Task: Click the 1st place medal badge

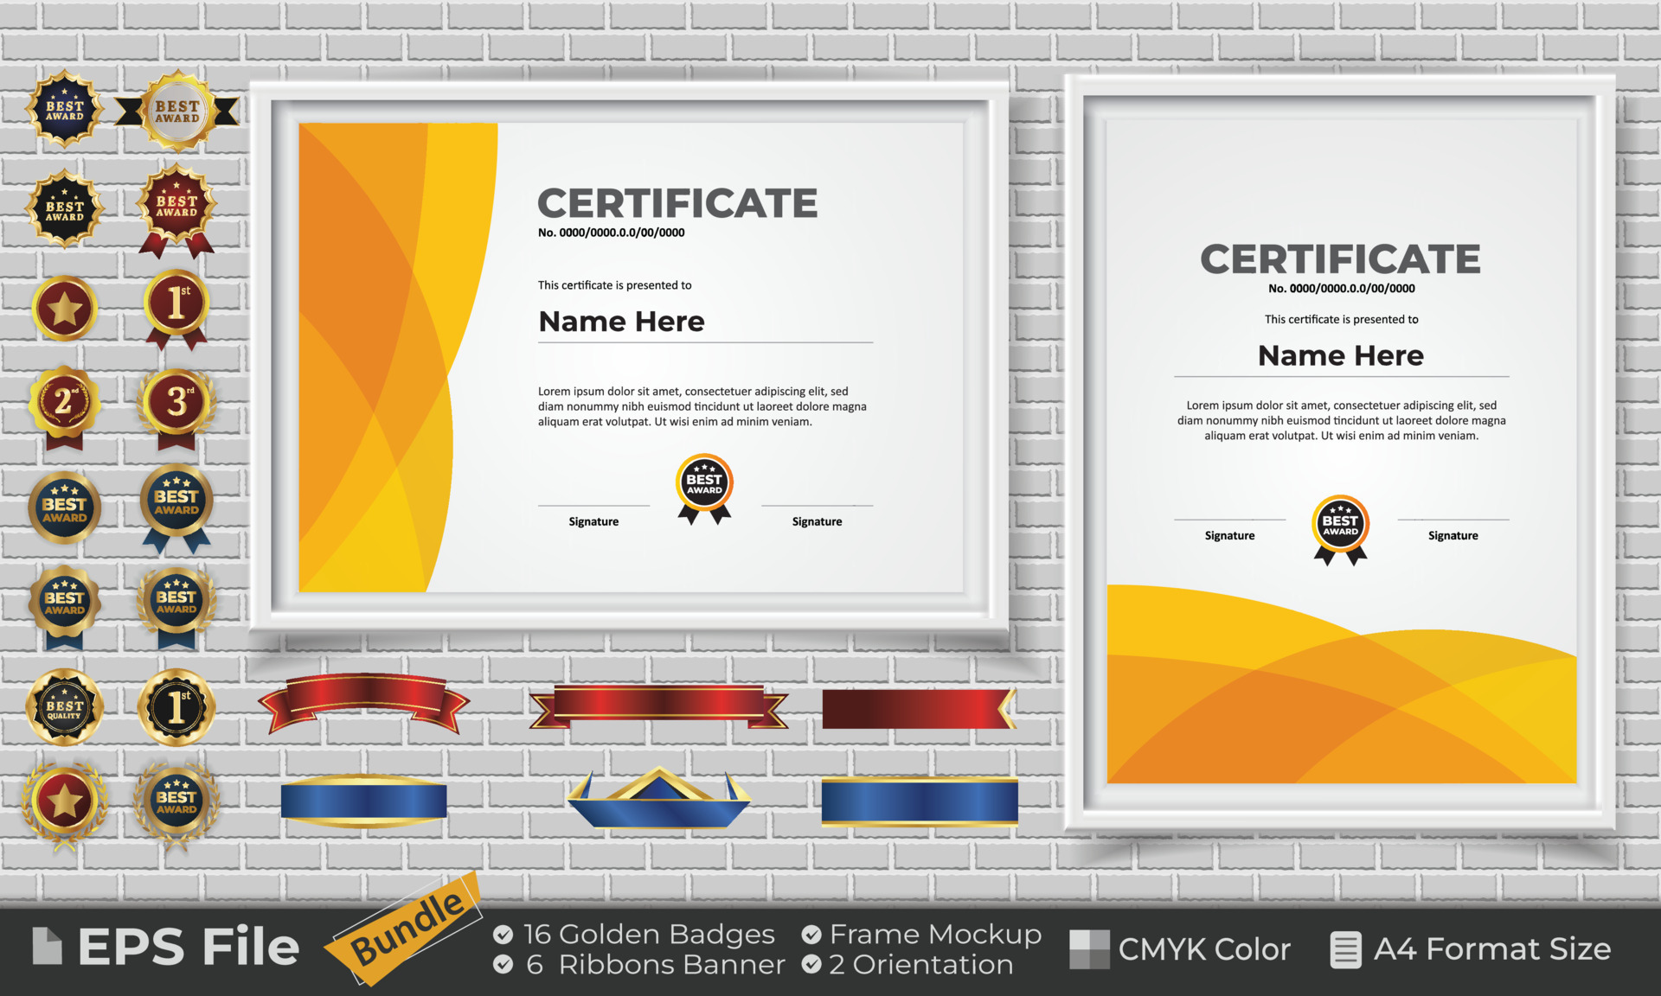Action: pos(177,303)
